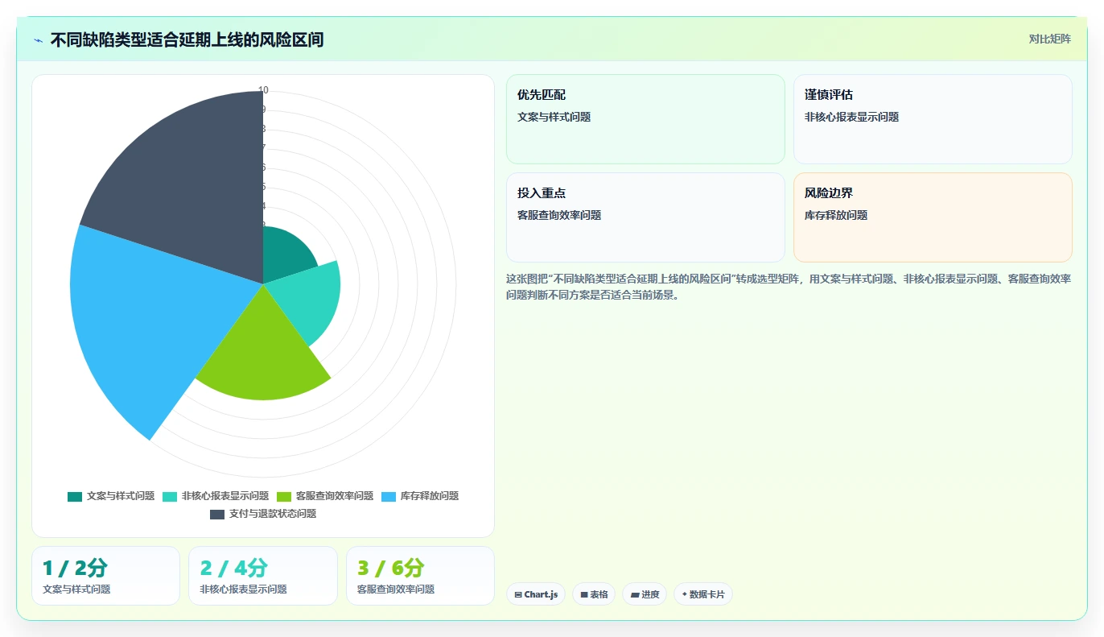Click the 对比矩阵 label in the header
The height and width of the screenshot is (637, 1104).
[x=1050, y=39]
